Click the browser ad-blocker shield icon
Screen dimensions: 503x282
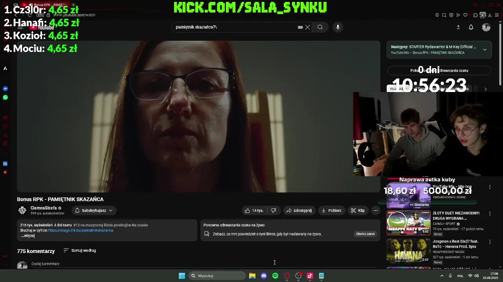click(x=451, y=15)
